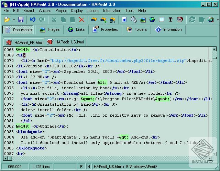Undo the last edit
220x171 pixels.
(x=33, y=19)
